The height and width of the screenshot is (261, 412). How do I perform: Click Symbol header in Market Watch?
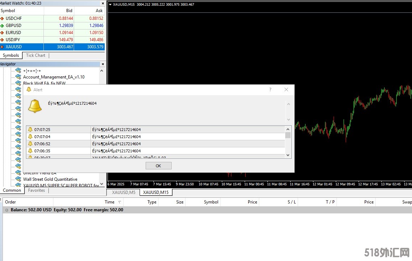click(22, 11)
